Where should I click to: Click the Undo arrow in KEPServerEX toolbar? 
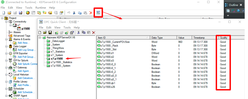click(69, 13)
